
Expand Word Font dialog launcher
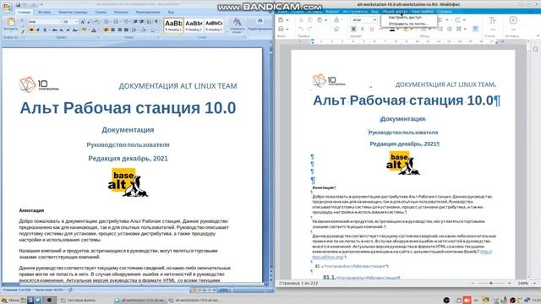pyautogui.click(x=99, y=37)
